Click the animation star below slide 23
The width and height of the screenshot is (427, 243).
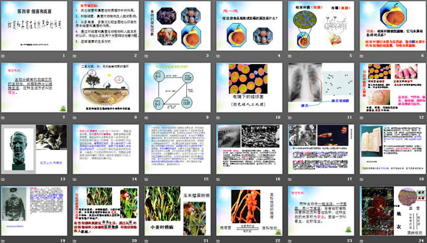click(x=290, y=241)
